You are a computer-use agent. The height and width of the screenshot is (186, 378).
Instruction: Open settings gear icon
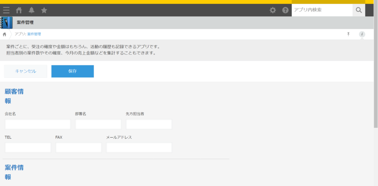273,10
